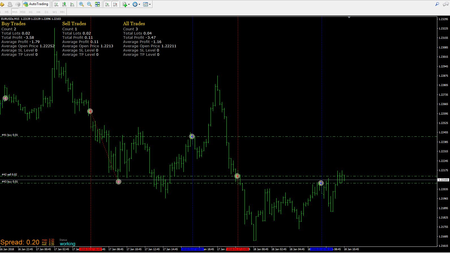Click the blue trade marker near 17 Jan 16:45

click(192, 136)
